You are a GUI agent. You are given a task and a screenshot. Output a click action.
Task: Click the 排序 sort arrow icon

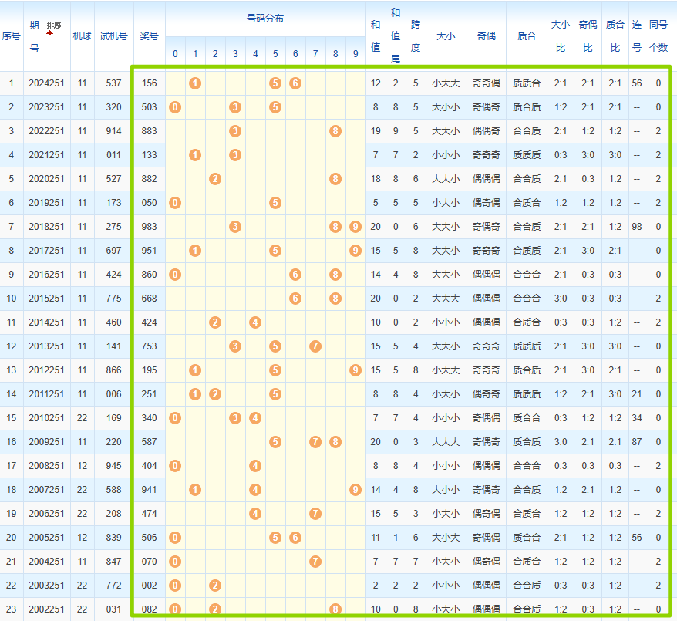click(50, 34)
